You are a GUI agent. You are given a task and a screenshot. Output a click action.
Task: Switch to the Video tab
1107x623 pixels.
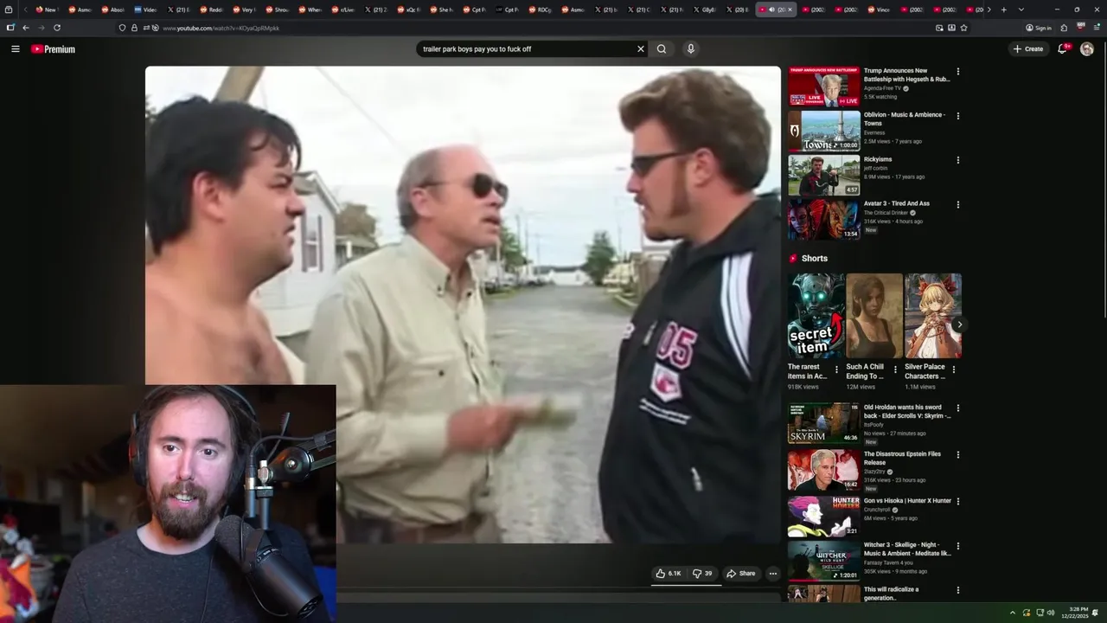pyautogui.click(x=144, y=10)
